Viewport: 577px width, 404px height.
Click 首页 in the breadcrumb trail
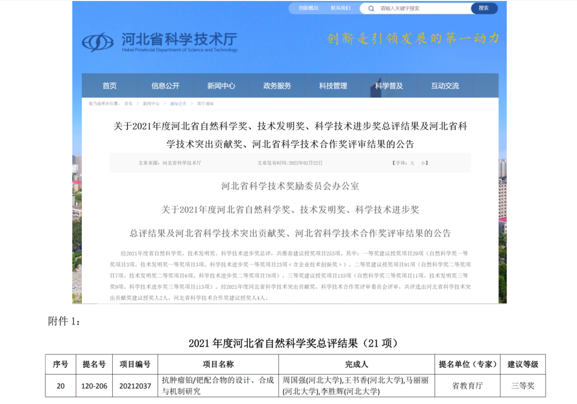(x=128, y=104)
